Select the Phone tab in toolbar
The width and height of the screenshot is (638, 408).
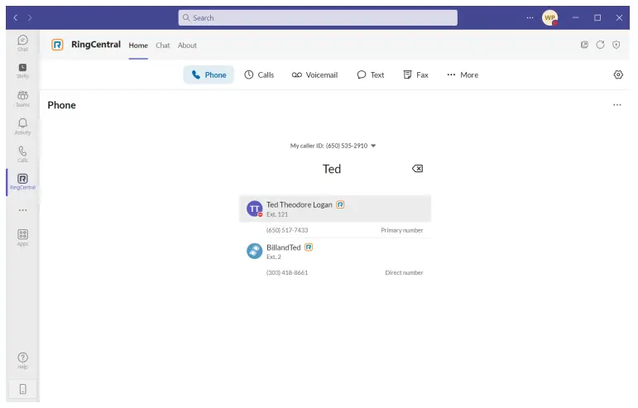[209, 74]
